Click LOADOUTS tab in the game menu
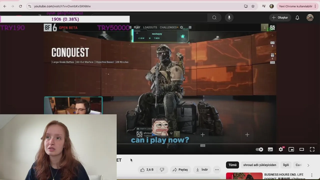Image resolution: width=320 pixels, height=180 pixels. pos(150,27)
